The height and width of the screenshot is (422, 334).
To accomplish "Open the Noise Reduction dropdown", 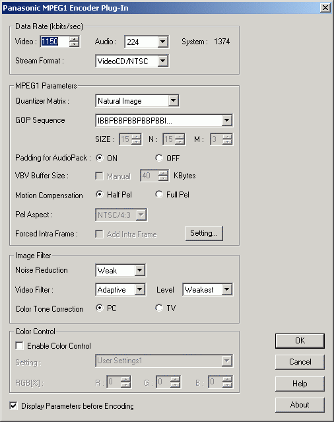I will coord(140,270).
